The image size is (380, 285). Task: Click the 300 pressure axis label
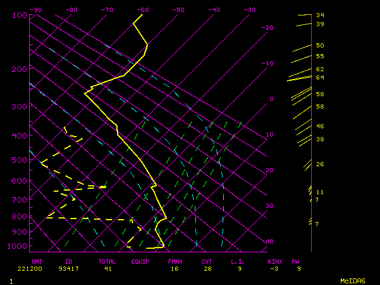pyautogui.click(x=20, y=107)
